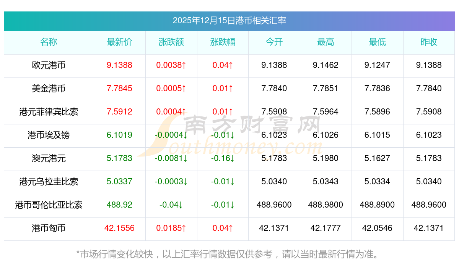Select latest price 488.92

click(119, 205)
